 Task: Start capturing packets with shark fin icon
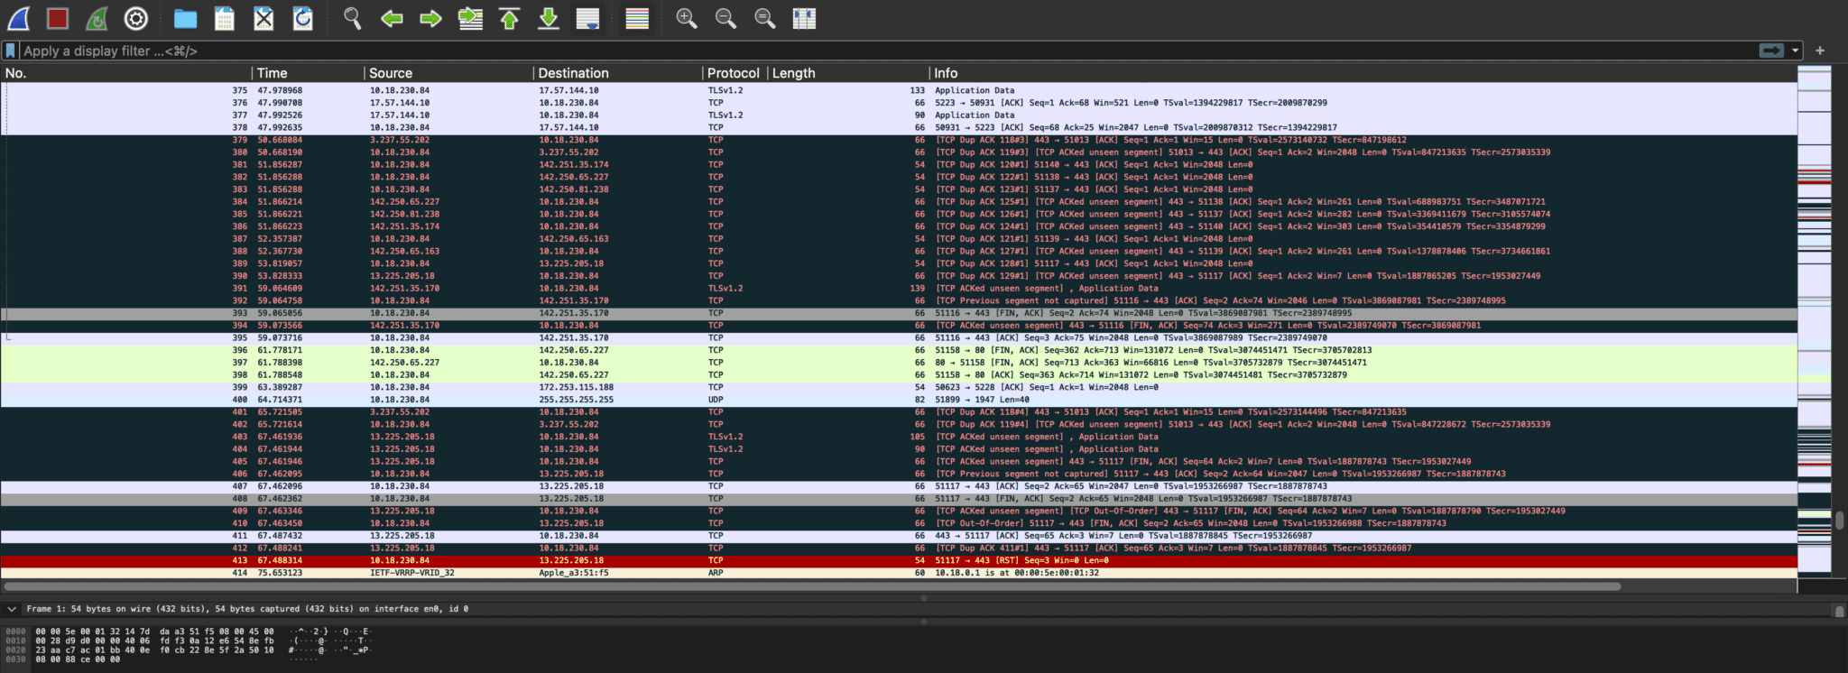[x=18, y=18]
